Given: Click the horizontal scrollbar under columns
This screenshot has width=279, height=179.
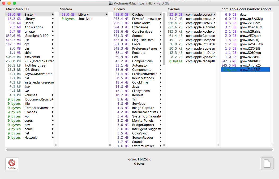Looking at the screenshot, I should (x=140, y=150).
